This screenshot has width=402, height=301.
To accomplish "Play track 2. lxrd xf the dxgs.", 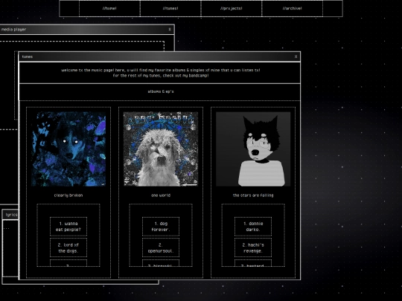I will 68,247.
